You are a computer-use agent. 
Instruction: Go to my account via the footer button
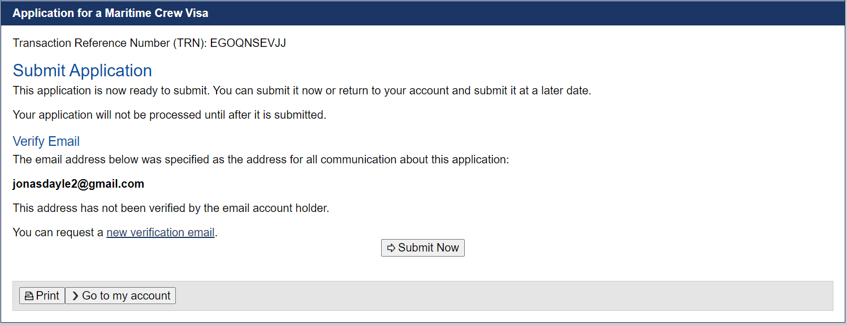[x=120, y=296]
